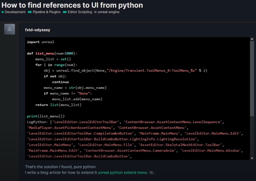Click the 'def list_menu(num=1000):' line
This screenshot has width=256, height=181.
[52, 53]
